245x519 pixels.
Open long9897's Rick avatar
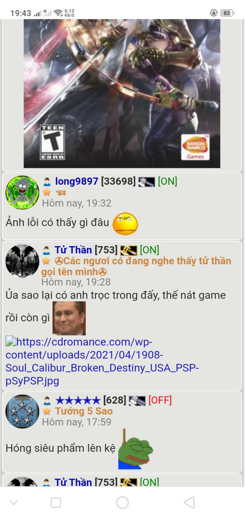point(22,192)
